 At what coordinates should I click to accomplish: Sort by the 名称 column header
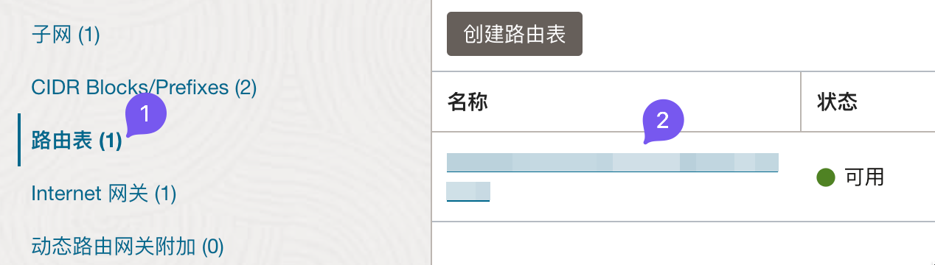click(x=467, y=102)
